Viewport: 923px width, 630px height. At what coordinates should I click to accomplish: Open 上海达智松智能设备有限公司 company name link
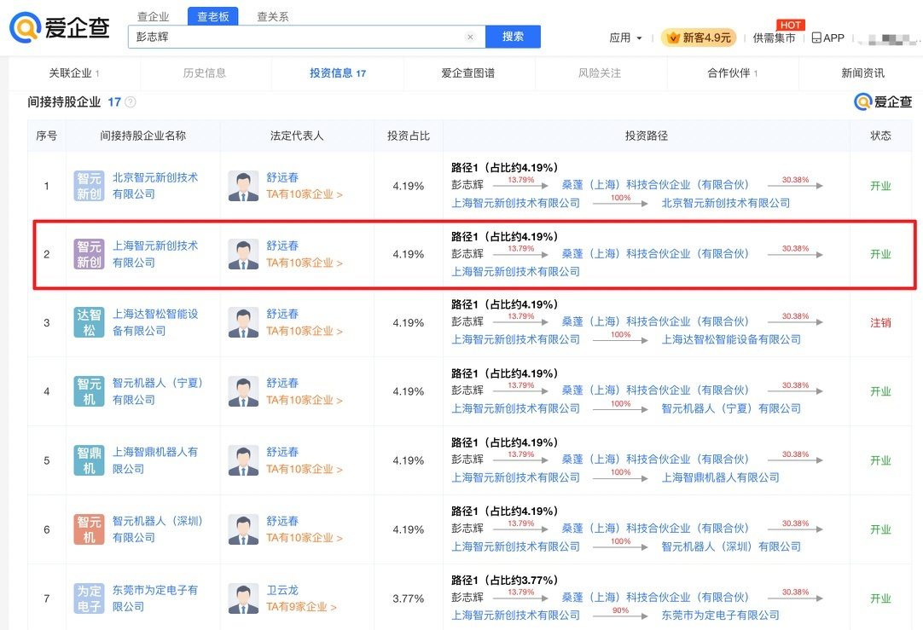tap(154, 322)
